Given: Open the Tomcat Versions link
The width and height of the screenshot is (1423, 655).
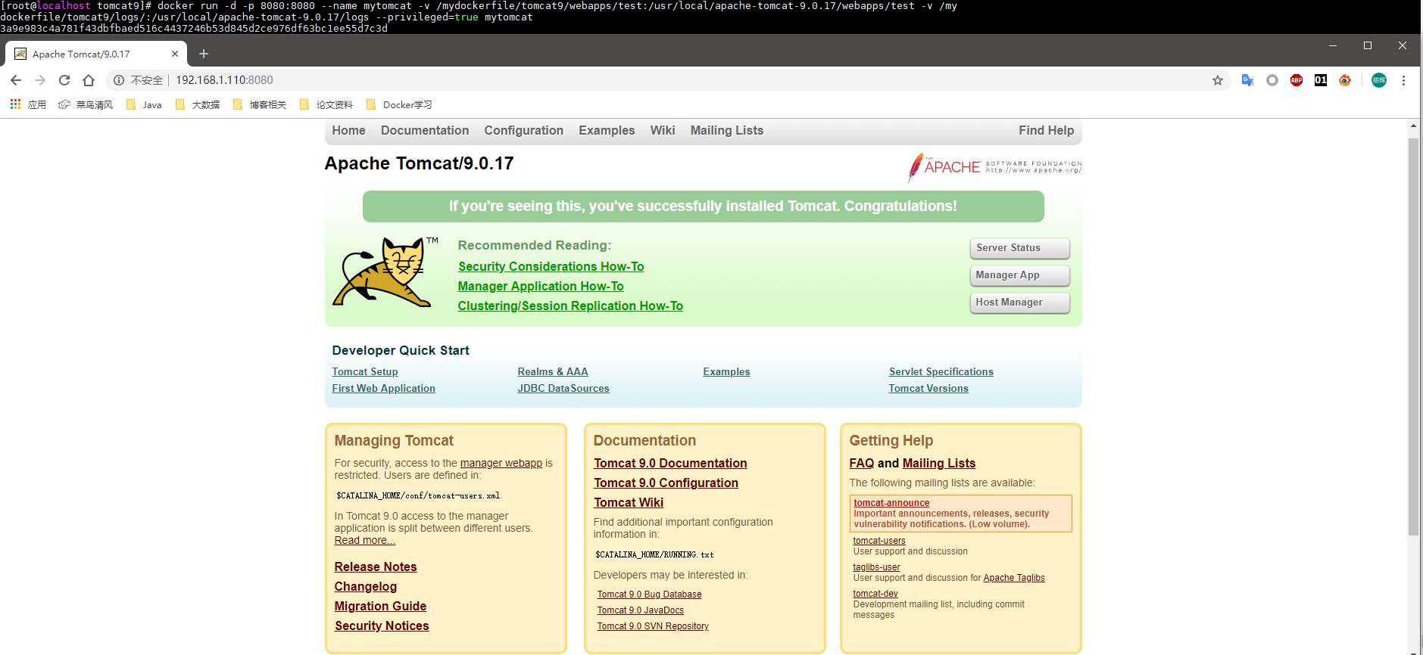Looking at the screenshot, I should coord(928,388).
